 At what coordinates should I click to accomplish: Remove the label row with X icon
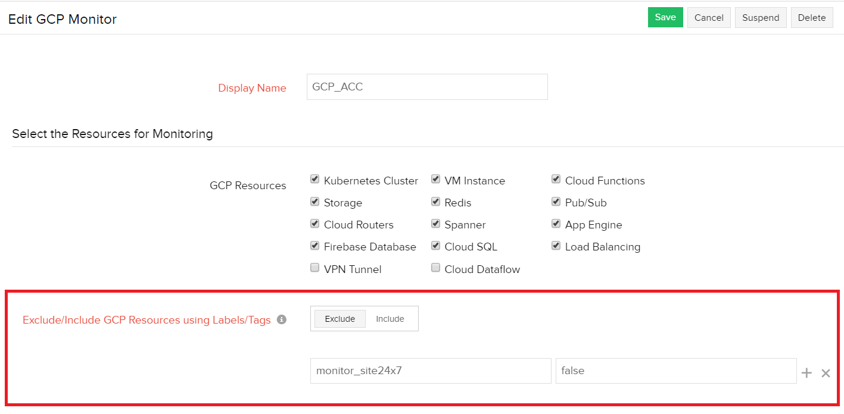[826, 373]
